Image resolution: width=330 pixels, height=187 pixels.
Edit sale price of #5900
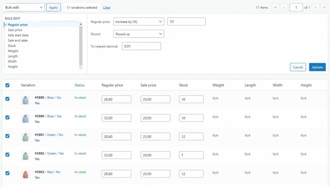[155, 118]
